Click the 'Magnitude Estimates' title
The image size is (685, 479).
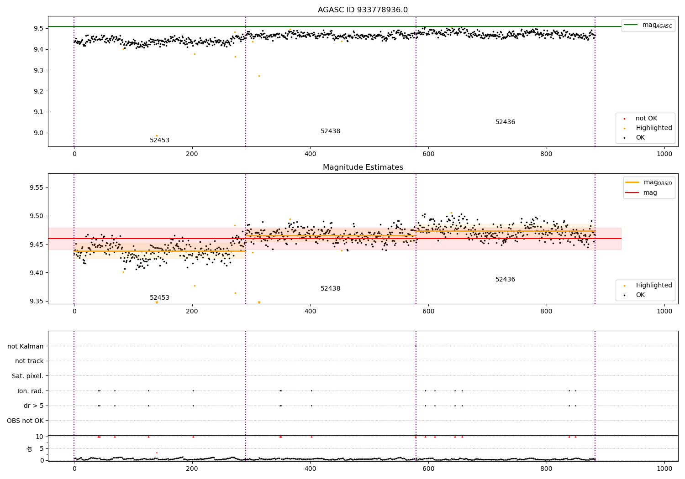click(363, 167)
